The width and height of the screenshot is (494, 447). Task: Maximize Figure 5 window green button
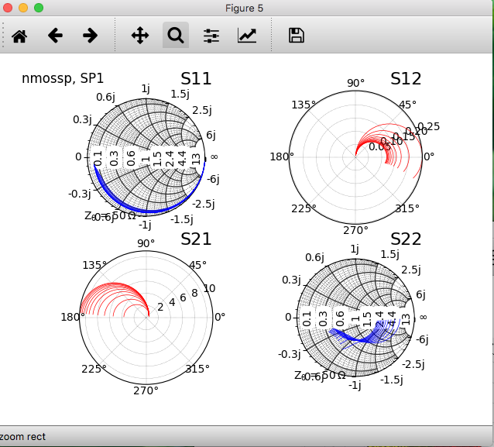(x=39, y=8)
